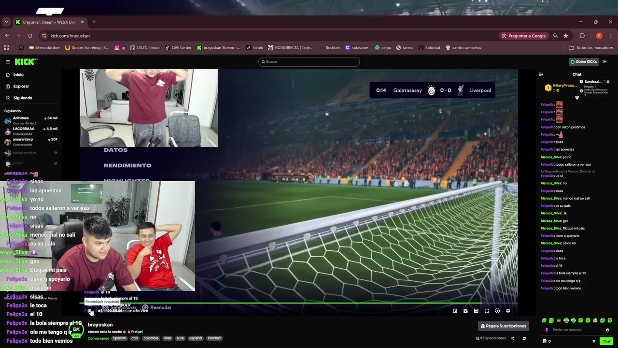Select the brayuskan Stream browser tab
The width and height of the screenshot is (618, 348).
tap(50, 22)
